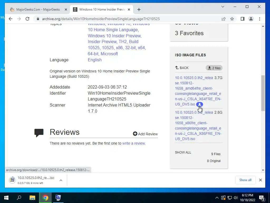
Task: Download all via the 2 files button
Action: (x=214, y=68)
